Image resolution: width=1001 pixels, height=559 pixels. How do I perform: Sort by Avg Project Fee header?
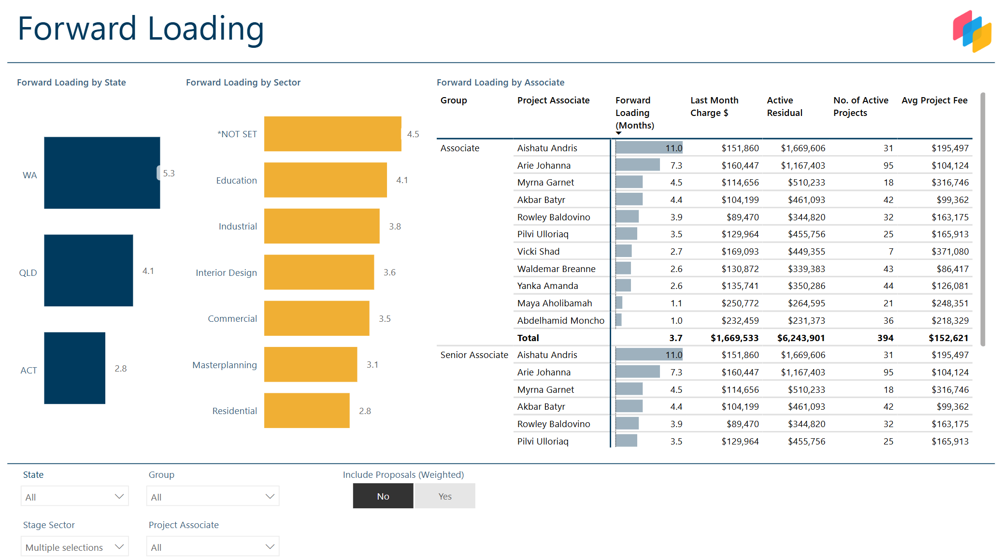pyautogui.click(x=934, y=100)
